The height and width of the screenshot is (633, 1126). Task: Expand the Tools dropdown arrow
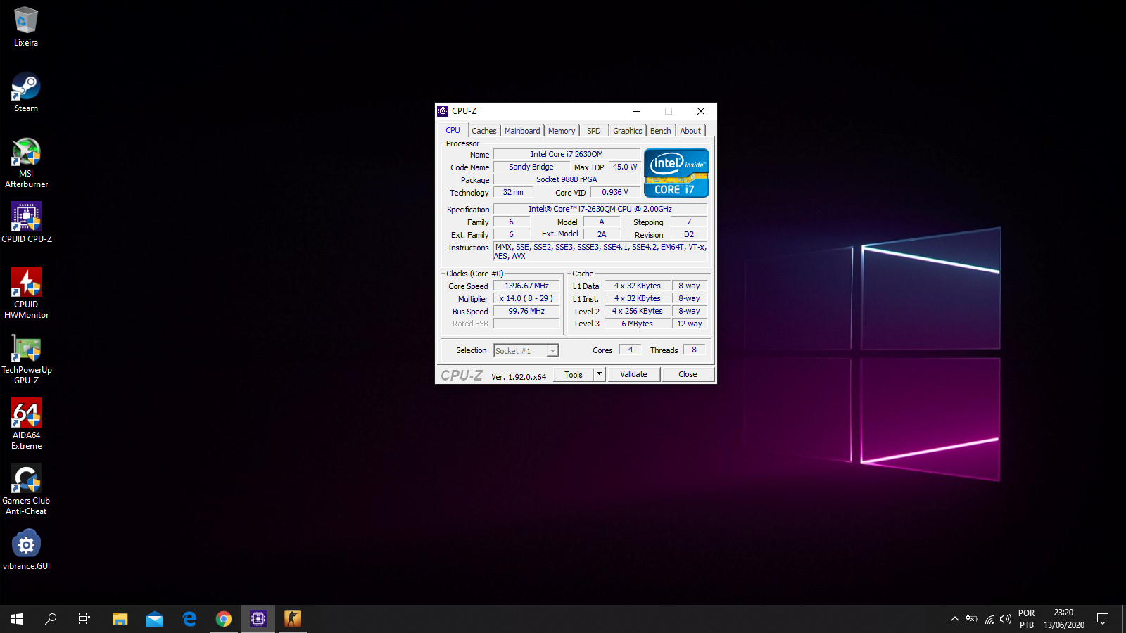coord(600,374)
